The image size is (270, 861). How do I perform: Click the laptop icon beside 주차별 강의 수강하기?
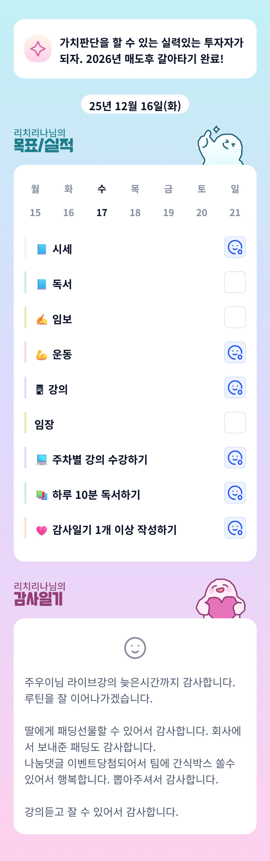coord(41,460)
